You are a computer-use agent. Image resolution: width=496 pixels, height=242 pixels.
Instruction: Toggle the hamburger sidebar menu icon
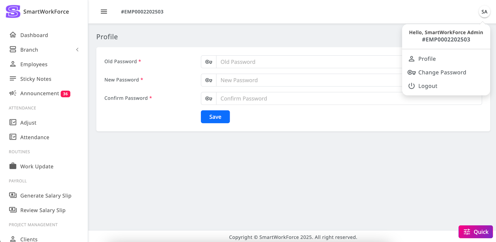(104, 11)
